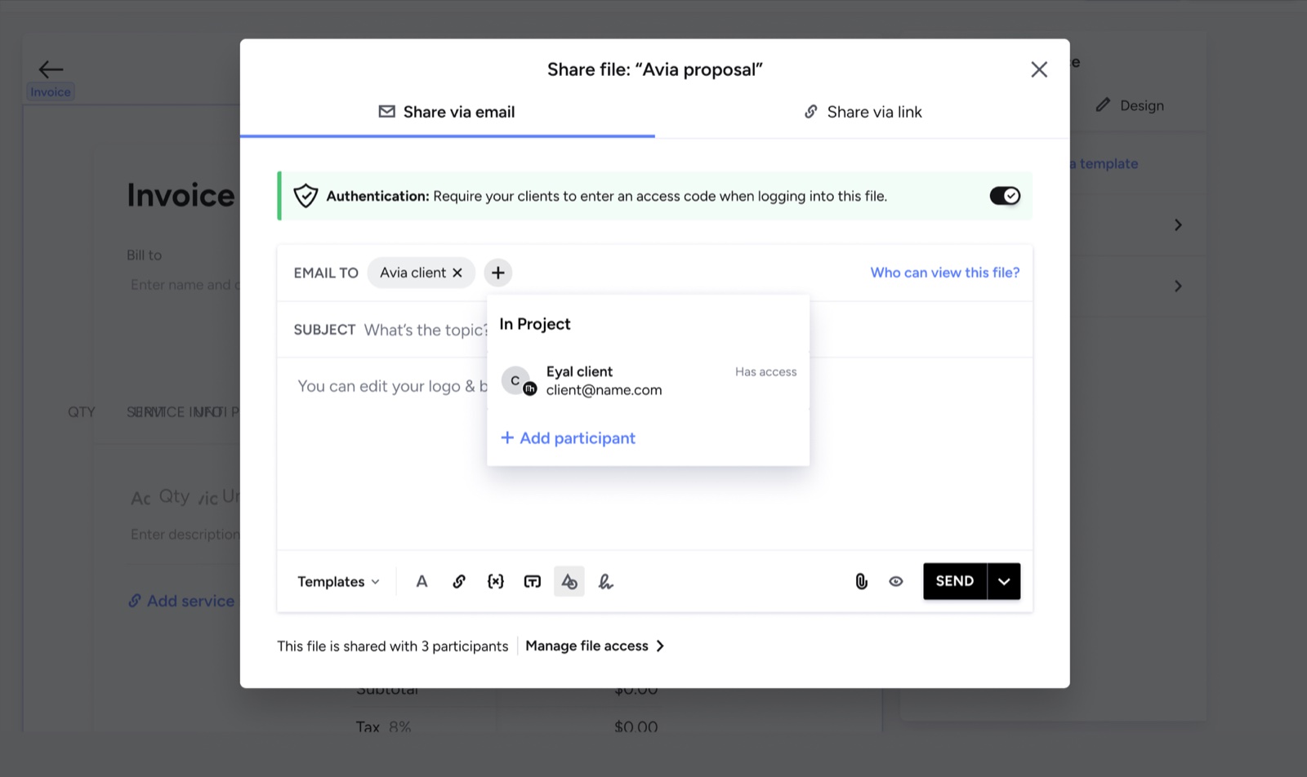Click the "In Project" heading
Screen dimensions: 1307x777
[535, 324]
